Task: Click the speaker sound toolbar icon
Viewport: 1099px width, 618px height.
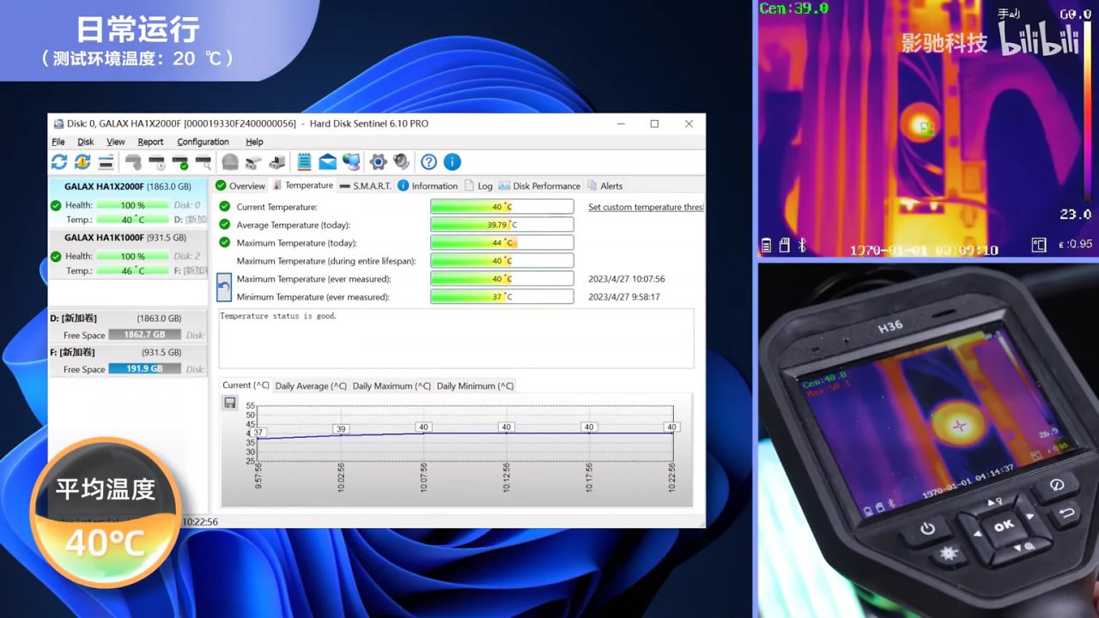Action: point(401,161)
